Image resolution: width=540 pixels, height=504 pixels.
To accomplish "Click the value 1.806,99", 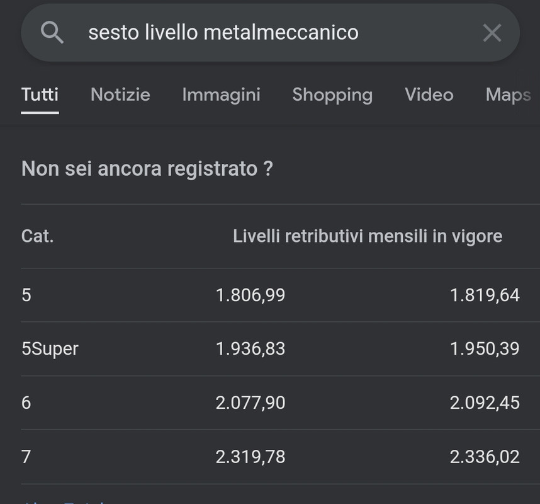I will point(250,295).
